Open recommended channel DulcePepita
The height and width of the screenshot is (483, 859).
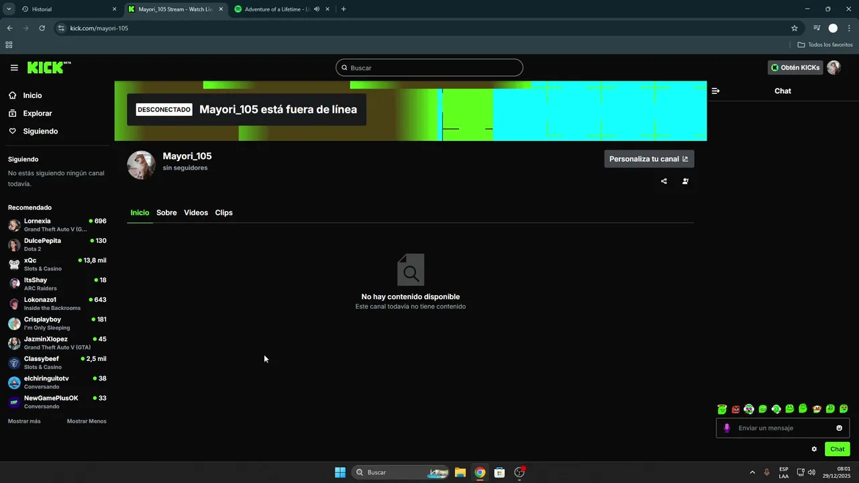[x=57, y=245]
